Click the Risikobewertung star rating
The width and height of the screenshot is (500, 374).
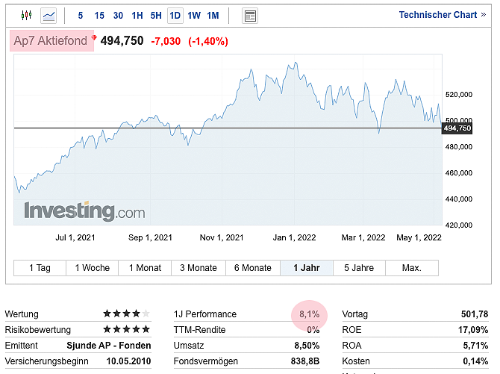(x=126, y=330)
